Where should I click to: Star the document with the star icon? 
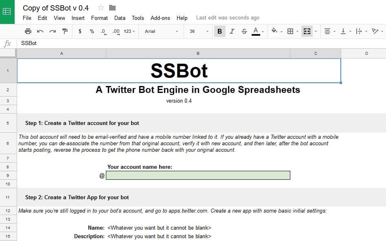(101, 8)
